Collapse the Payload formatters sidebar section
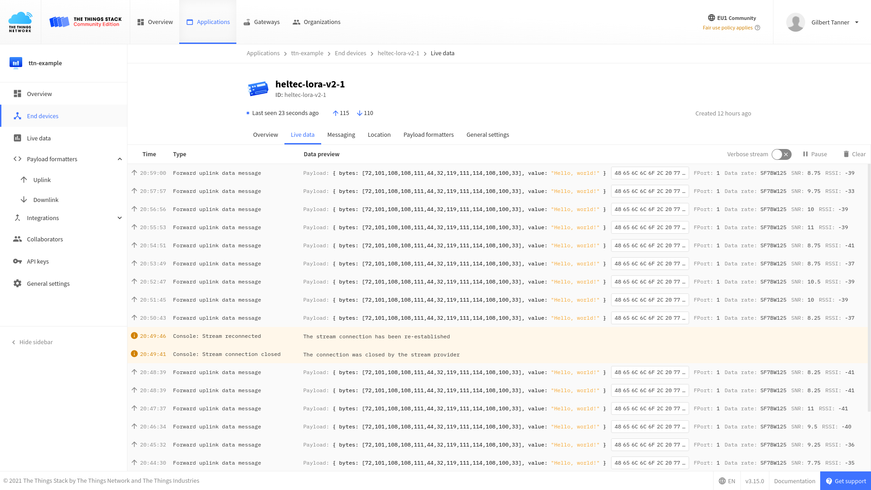This screenshot has width=871, height=490. pyautogui.click(x=120, y=159)
